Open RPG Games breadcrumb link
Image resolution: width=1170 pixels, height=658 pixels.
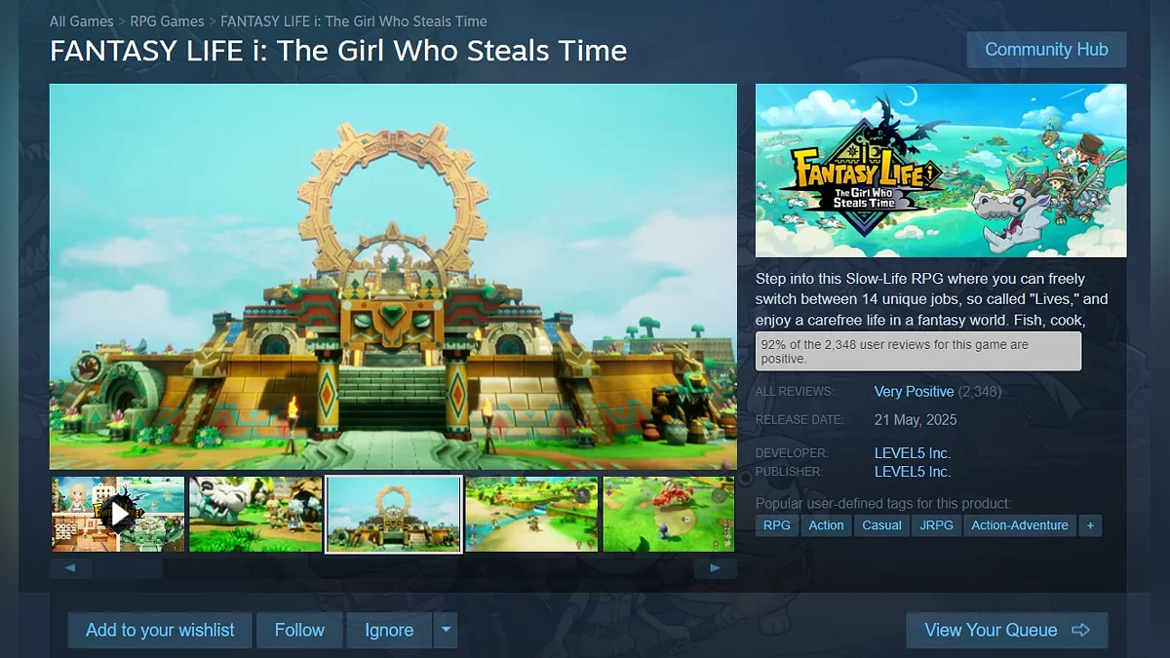(x=168, y=21)
